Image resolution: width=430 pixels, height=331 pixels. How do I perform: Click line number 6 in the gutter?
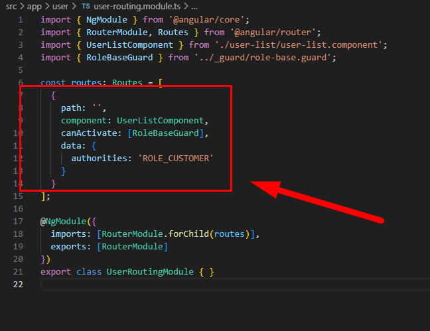[20, 83]
